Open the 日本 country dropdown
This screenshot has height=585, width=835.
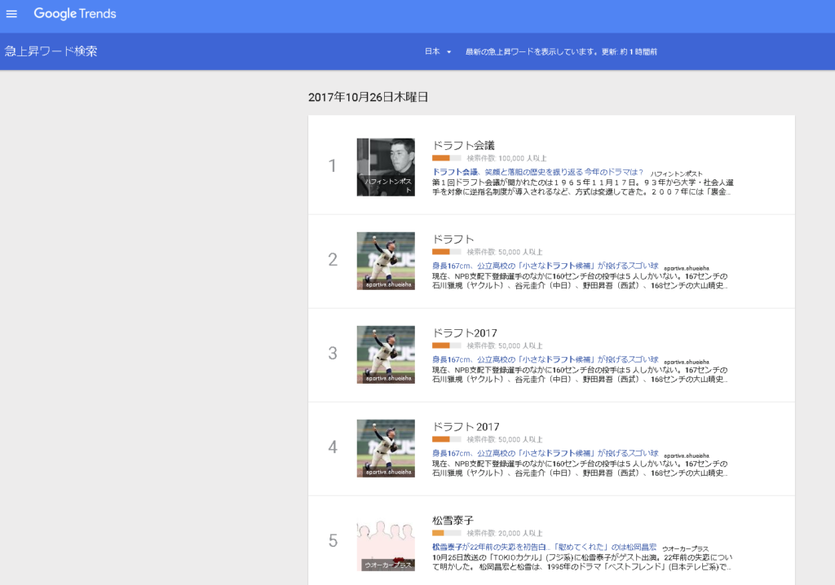(x=438, y=51)
